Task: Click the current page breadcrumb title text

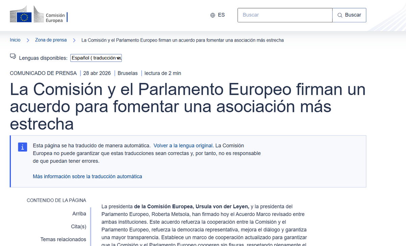Action: point(183,40)
